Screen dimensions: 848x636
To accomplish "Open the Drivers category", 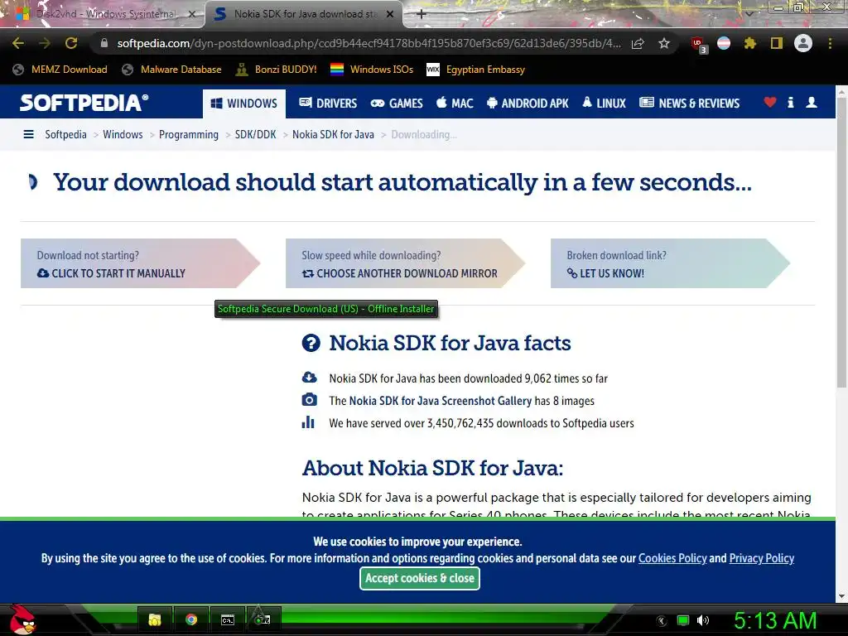I will point(328,104).
